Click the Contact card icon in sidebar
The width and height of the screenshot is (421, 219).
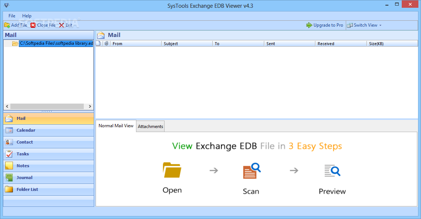pos(9,142)
